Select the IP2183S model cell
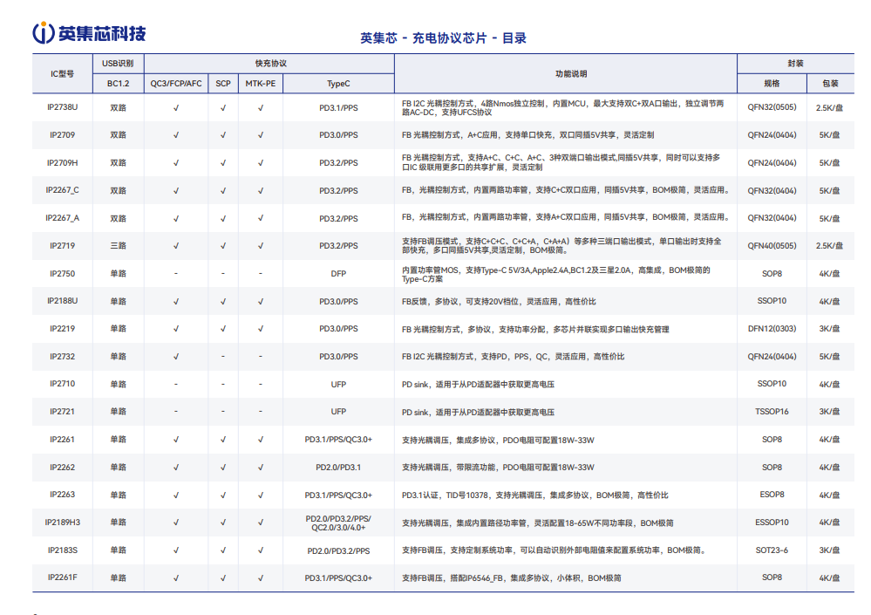The image size is (871, 615). 62,550
